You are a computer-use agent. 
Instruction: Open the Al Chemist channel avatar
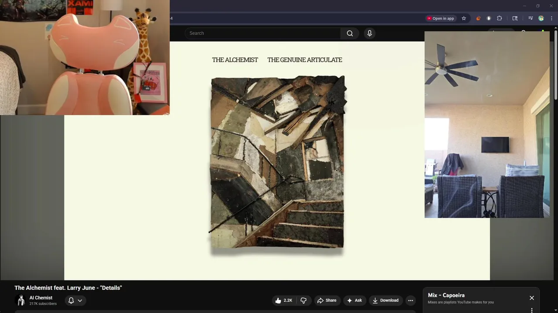click(x=20, y=300)
